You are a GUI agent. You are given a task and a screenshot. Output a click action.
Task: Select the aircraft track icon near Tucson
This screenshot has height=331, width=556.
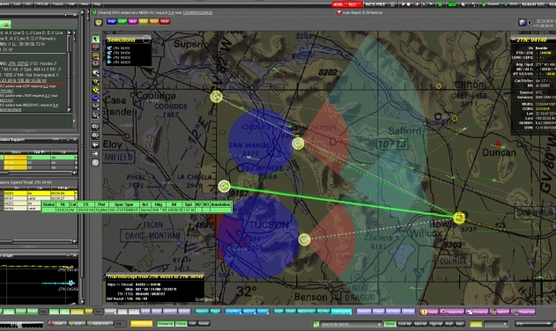304,240
